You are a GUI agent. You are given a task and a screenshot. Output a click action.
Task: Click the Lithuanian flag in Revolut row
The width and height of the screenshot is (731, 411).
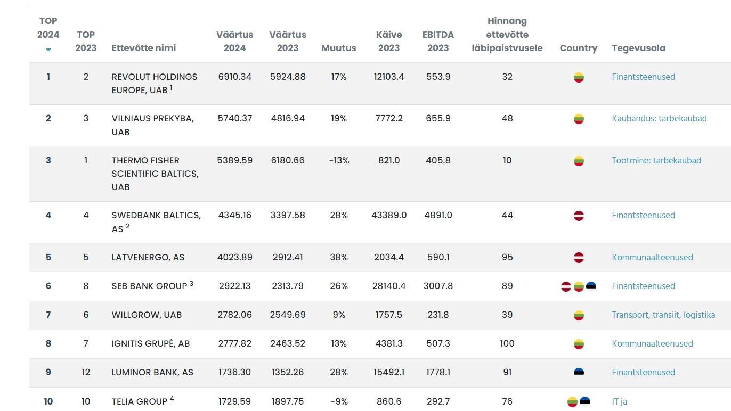click(x=579, y=77)
